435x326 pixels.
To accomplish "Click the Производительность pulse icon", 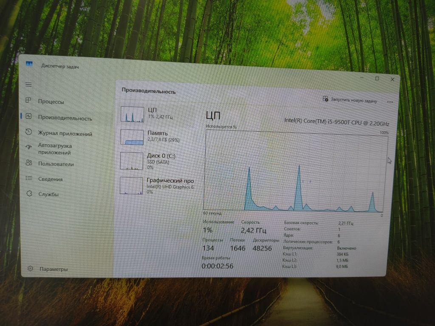I will coord(28,116).
